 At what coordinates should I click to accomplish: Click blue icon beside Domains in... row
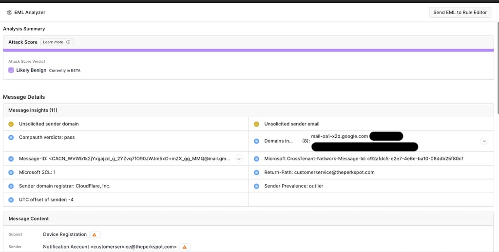click(256, 141)
